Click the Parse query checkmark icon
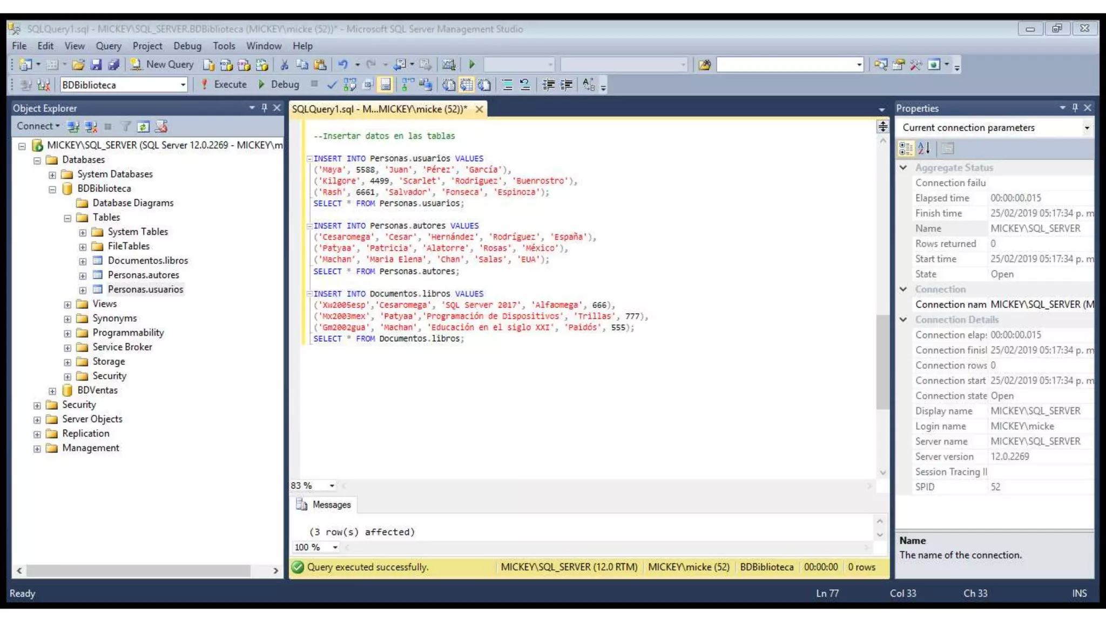This screenshot has width=1106, height=622. [332, 85]
